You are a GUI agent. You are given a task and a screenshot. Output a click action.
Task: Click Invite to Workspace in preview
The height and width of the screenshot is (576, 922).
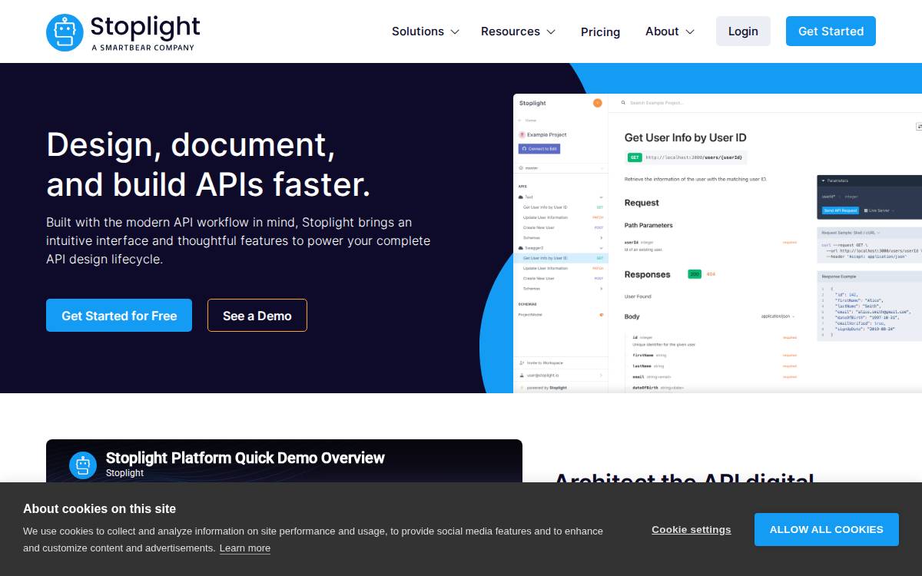pyautogui.click(x=545, y=362)
